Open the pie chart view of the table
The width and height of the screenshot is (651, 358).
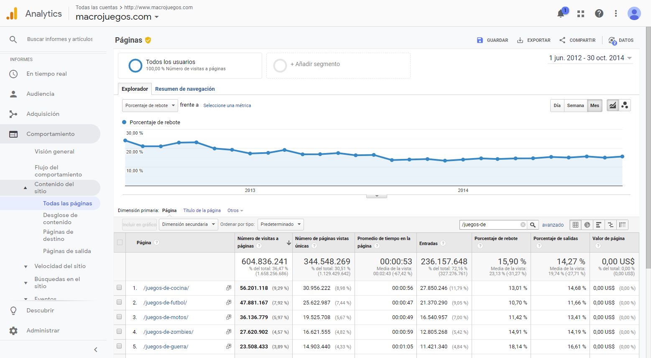click(x=587, y=225)
